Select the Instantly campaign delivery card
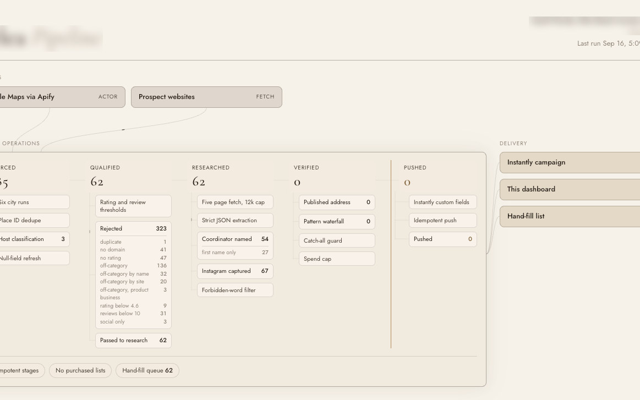The width and height of the screenshot is (640, 400). coord(570,162)
